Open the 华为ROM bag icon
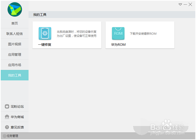Screen dimensions: 196x140 tap(118, 33)
